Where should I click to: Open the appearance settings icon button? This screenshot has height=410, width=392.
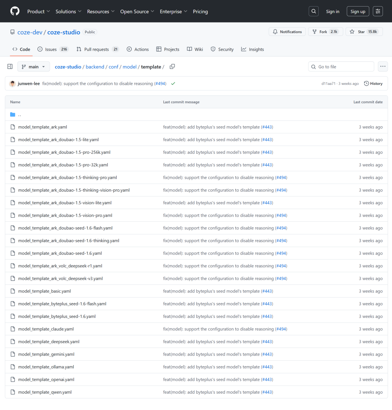[x=378, y=11]
